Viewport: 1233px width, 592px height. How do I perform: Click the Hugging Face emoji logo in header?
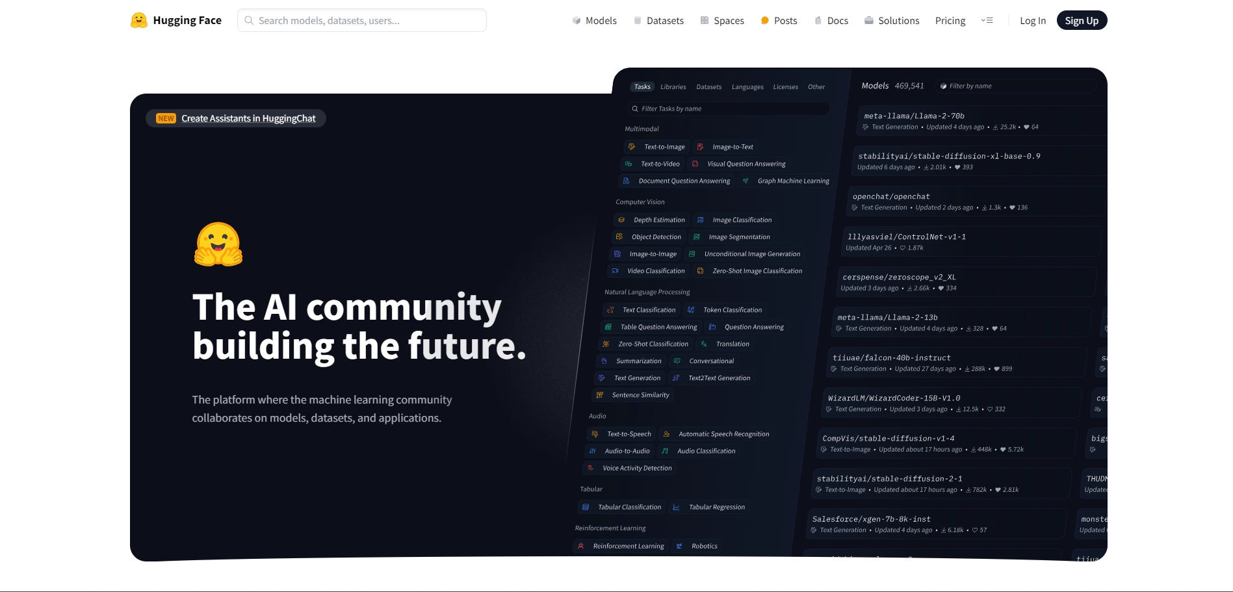click(138, 20)
